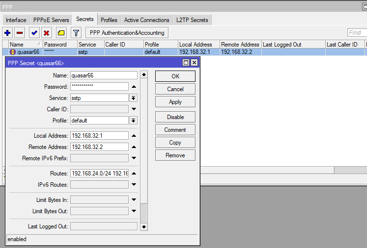Add a new PPP secret with the plus icon

[x=7, y=33]
